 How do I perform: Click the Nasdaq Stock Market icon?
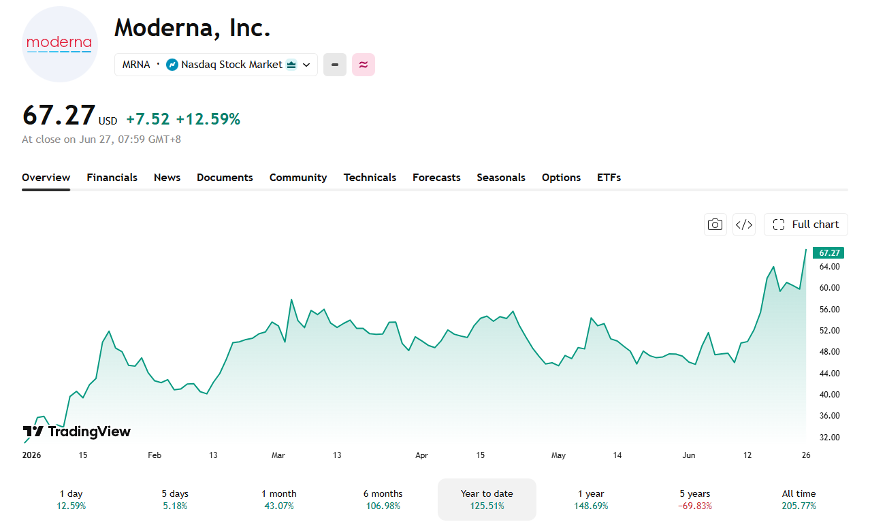pos(172,65)
